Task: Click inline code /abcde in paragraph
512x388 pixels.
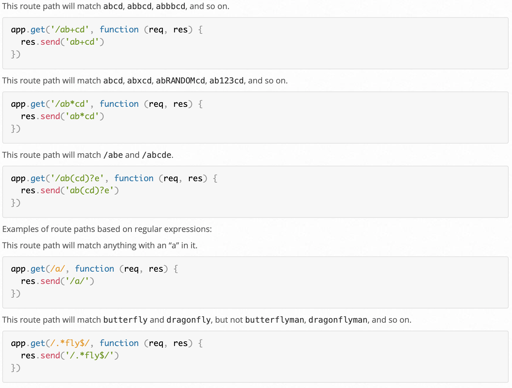Action: pos(156,155)
